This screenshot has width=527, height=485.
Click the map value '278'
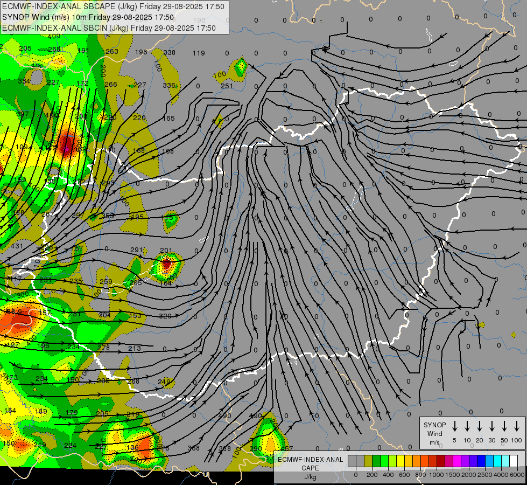point(103,348)
